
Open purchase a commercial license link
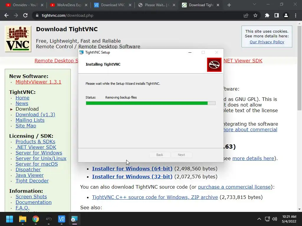click(x=234, y=187)
